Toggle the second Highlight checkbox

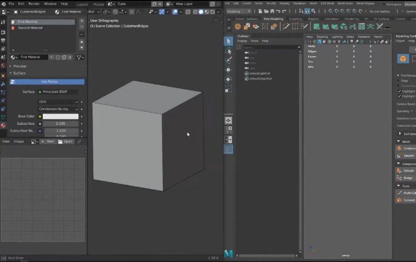[399, 96]
